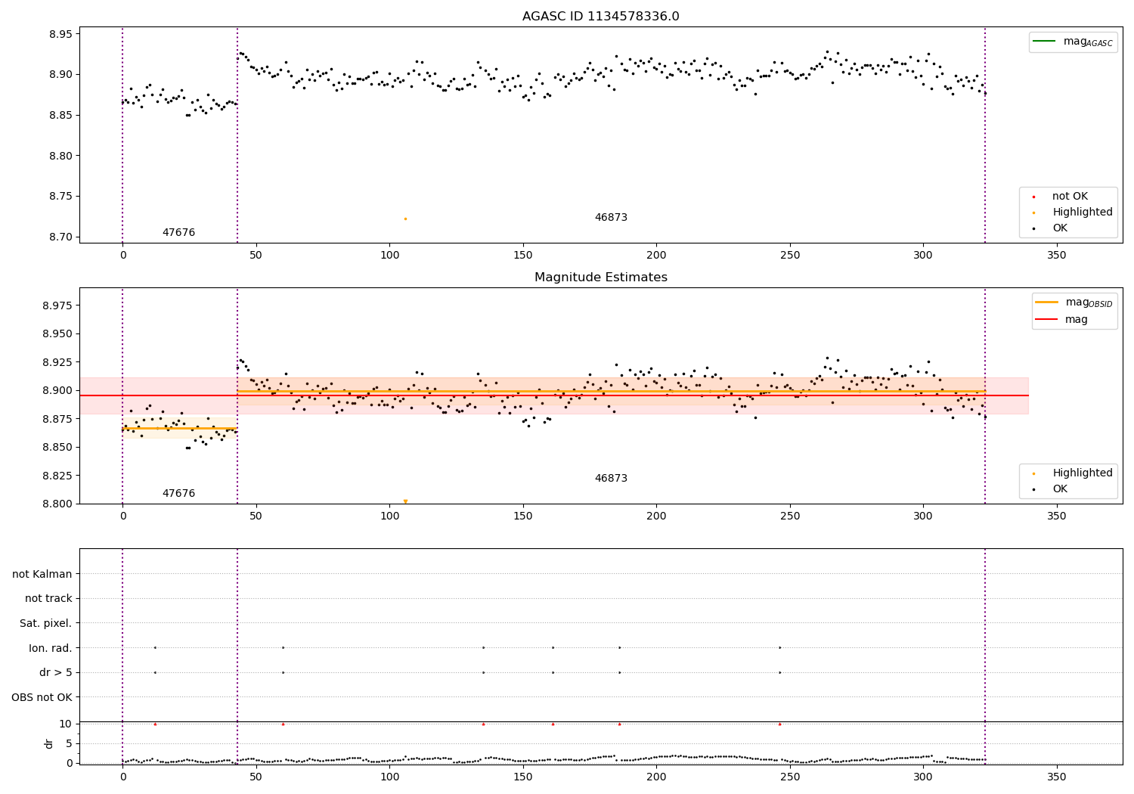
Task: Click the red triangle near x=60 in dr plot
Action: (x=283, y=724)
